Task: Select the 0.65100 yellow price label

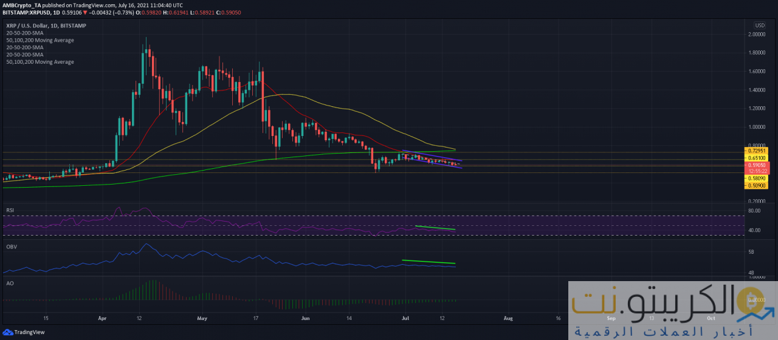Action: tap(757, 157)
